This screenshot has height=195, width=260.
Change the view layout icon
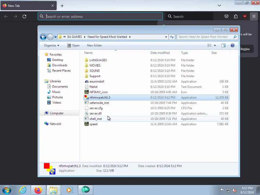pos(209,45)
